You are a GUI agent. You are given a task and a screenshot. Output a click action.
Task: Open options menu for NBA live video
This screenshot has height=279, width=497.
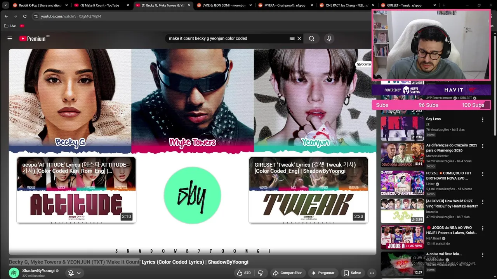(x=483, y=228)
